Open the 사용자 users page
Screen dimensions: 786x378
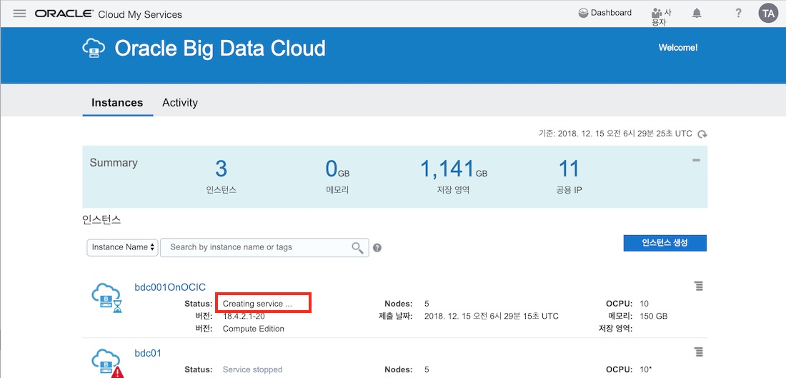[661, 17]
